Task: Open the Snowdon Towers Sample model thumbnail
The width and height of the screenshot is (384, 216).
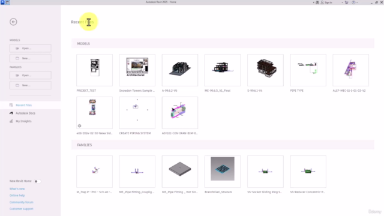Action: click(137, 70)
